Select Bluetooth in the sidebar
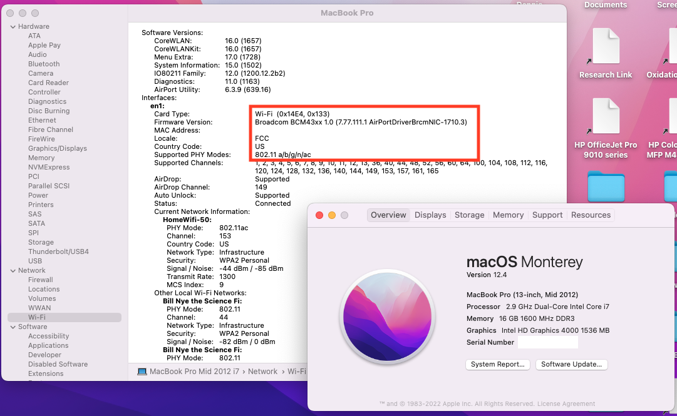677x416 pixels. coord(44,64)
